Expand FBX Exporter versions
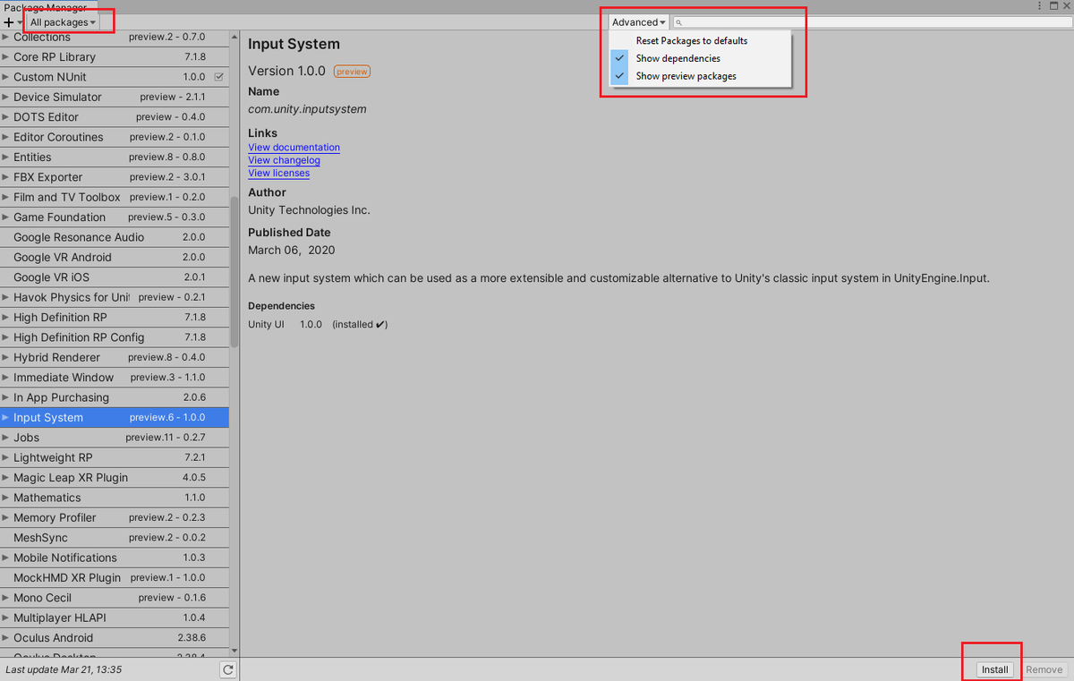The image size is (1074, 681). [5, 177]
